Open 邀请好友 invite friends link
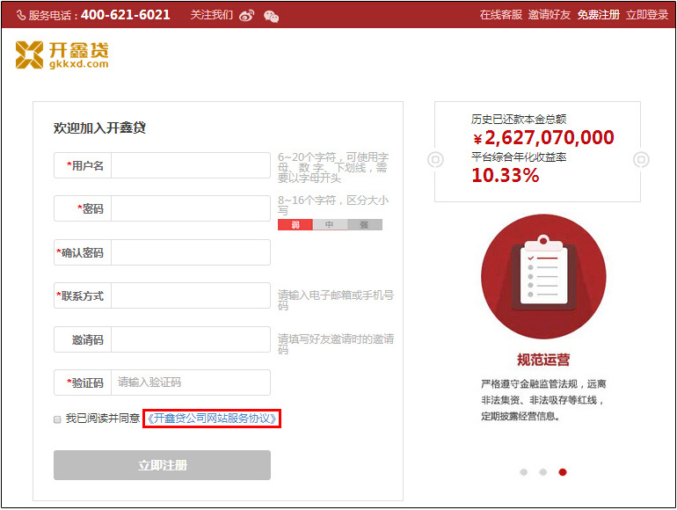The width and height of the screenshot is (677, 510). [550, 15]
